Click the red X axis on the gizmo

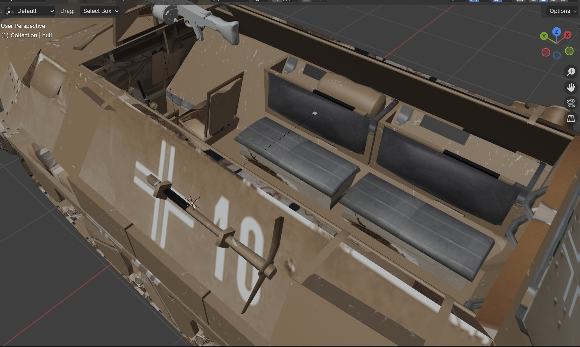coord(567,35)
